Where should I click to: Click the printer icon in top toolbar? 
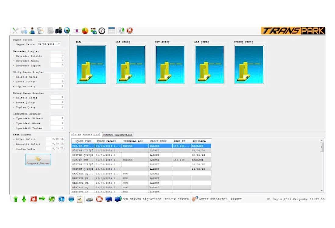click(x=24, y=31)
